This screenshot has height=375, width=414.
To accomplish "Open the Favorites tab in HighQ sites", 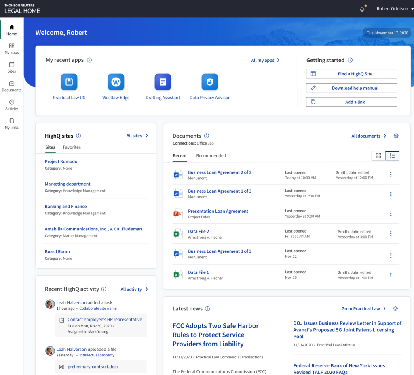I will click(72, 147).
